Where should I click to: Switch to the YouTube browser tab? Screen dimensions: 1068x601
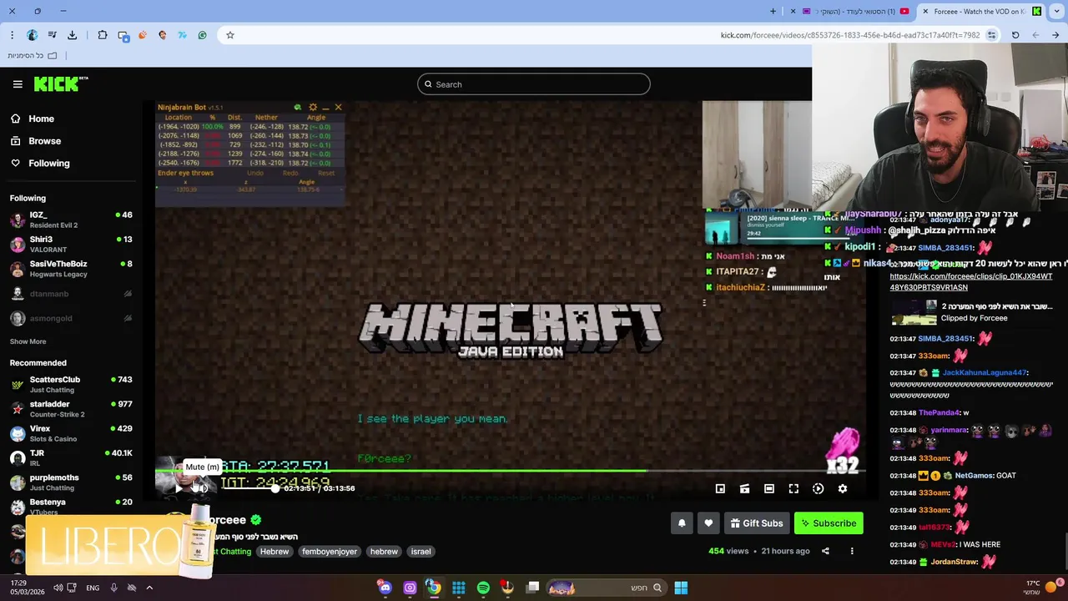pyautogui.click(x=855, y=12)
